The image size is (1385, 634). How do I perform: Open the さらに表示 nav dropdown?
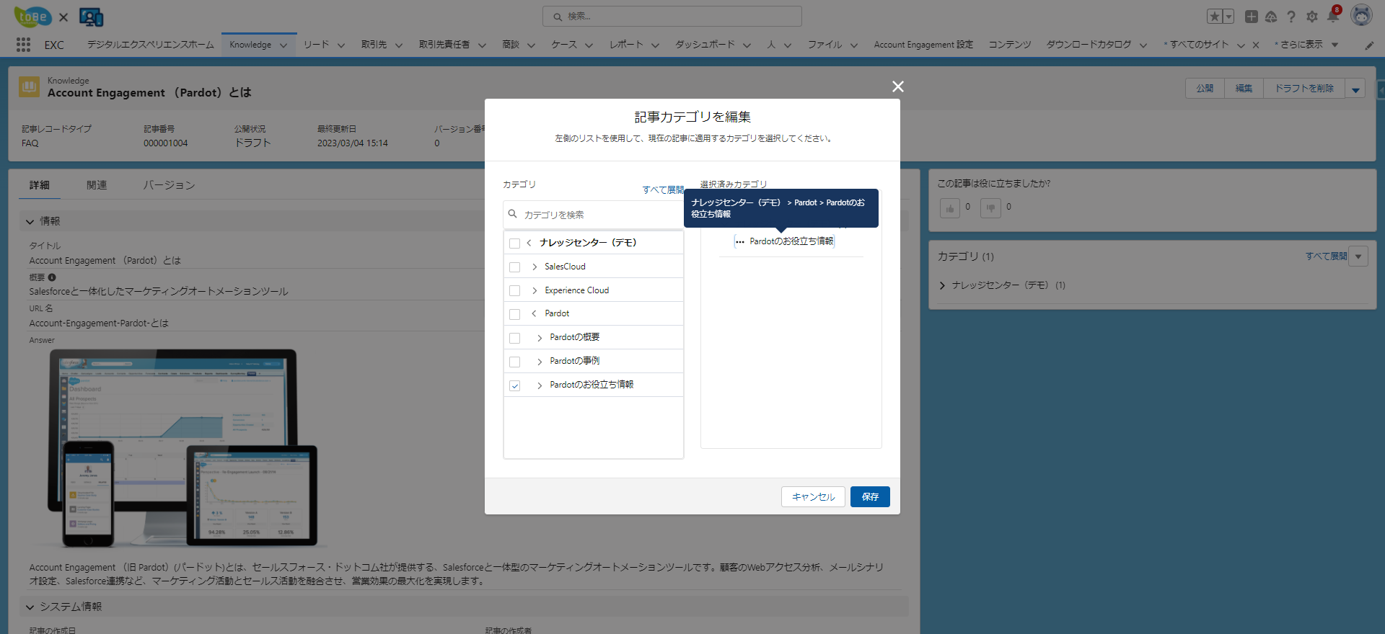pos(1335,45)
